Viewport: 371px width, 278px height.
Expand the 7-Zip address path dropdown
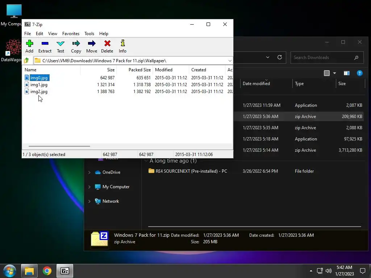[230, 61]
